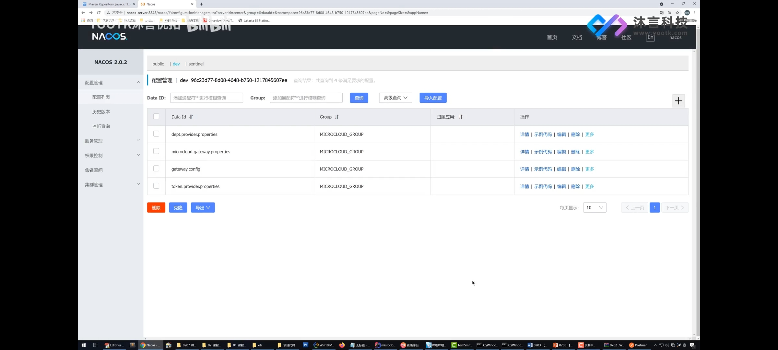This screenshot has height=350, width=778.
Task: Close the Maven Repository tab
Action: click(x=134, y=4)
